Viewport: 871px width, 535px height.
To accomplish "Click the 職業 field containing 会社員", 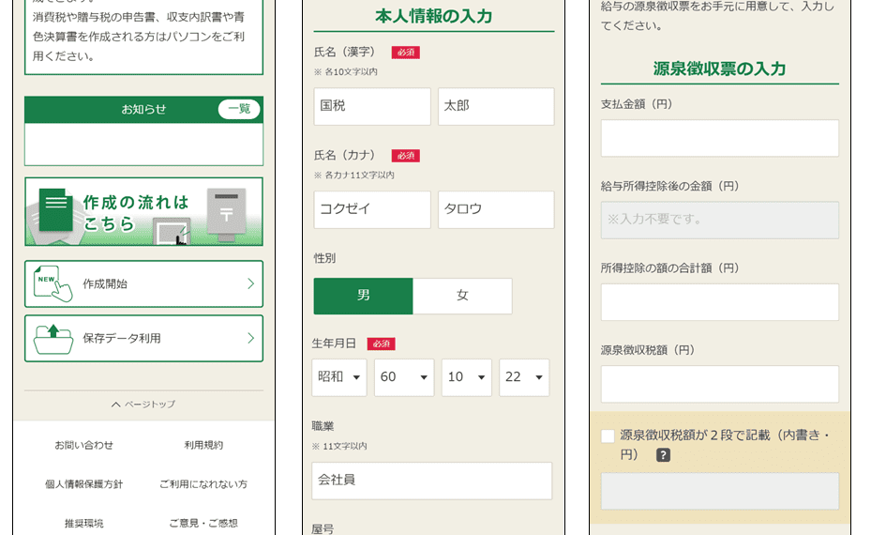I will [432, 481].
